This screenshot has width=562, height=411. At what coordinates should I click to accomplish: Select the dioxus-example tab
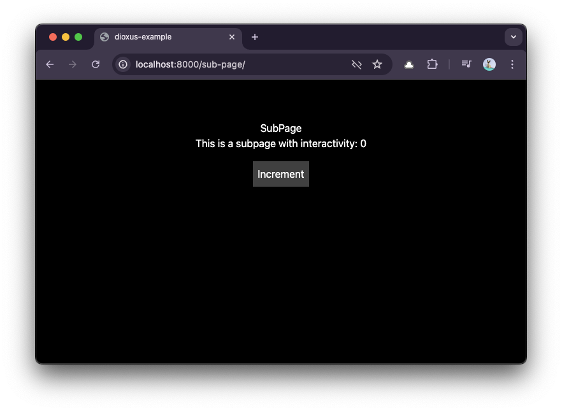(159, 37)
